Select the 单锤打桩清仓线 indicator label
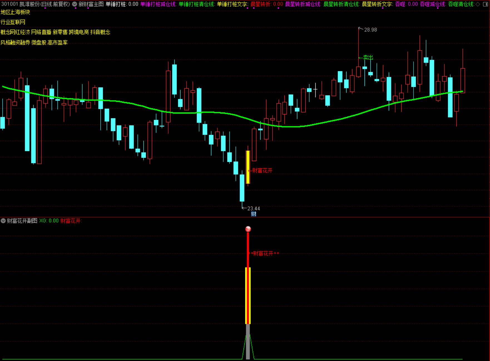The image size is (490, 361). 196,4
